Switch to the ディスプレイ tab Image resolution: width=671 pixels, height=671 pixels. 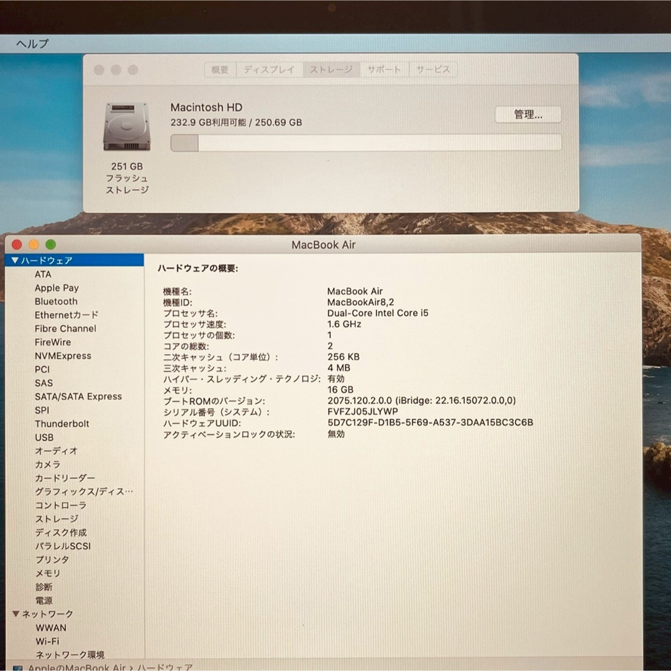(269, 70)
